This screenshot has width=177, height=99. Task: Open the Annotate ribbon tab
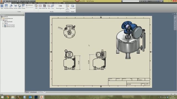(x=15, y=3)
